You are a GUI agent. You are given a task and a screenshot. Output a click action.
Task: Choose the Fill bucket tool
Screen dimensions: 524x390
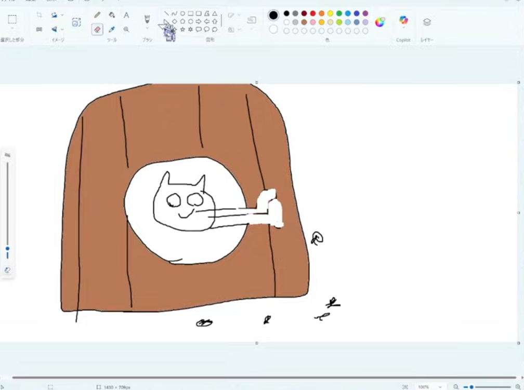[x=112, y=15]
